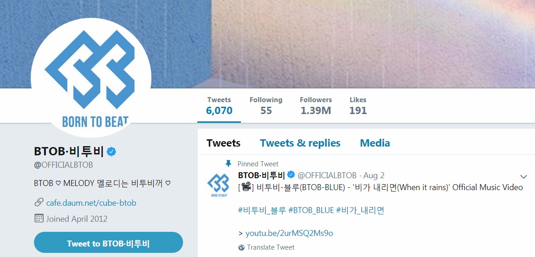Click the calendar icon beside Joined April 2012
This screenshot has width=535, height=257.
[x=39, y=218]
